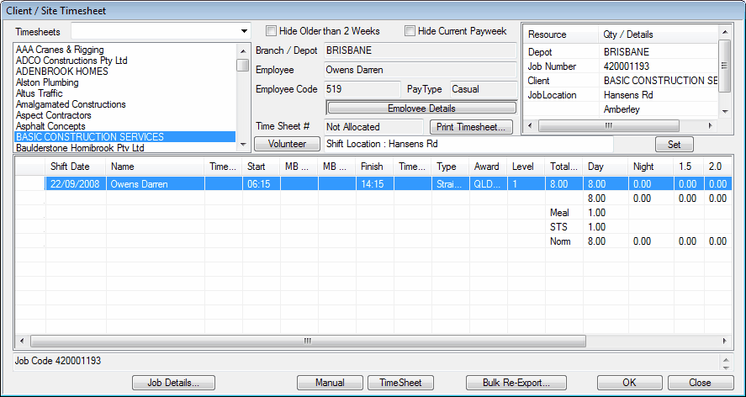Toggle Hide Current Payweek checkbox
The height and width of the screenshot is (397, 746).
[x=410, y=31]
